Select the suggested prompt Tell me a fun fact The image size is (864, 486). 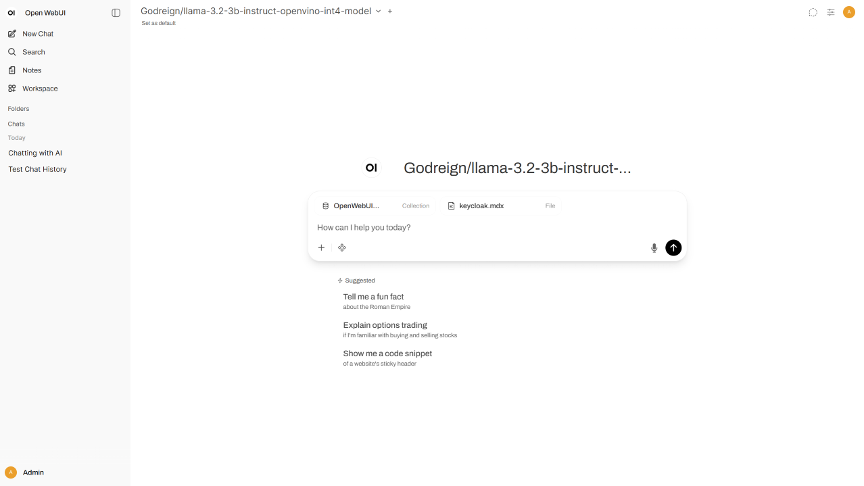point(373,297)
